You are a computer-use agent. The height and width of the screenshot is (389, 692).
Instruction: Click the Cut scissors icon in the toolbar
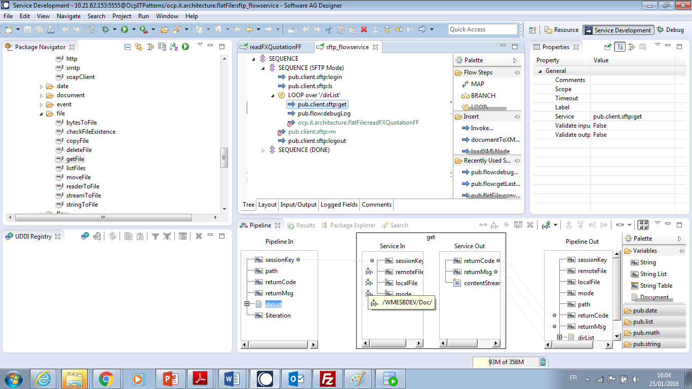(328, 30)
